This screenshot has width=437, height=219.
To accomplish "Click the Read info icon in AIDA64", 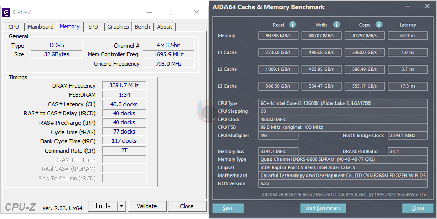I will coord(292,25).
